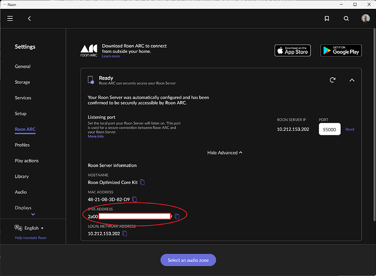Open Library settings
Viewport: 376px width, 276px height.
(x=22, y=177)
